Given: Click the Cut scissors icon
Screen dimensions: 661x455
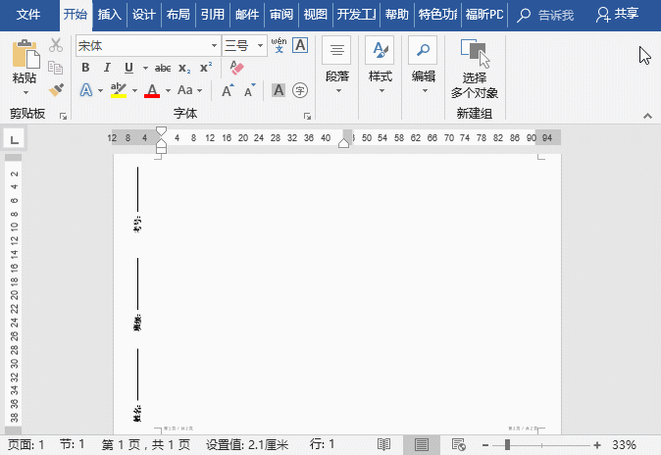Looking at the screenshot, I should click(56, 45).
